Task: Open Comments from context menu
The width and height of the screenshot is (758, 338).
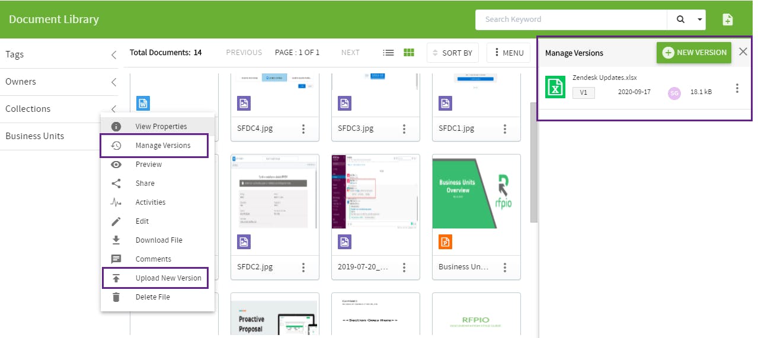Action: (158, 259)
